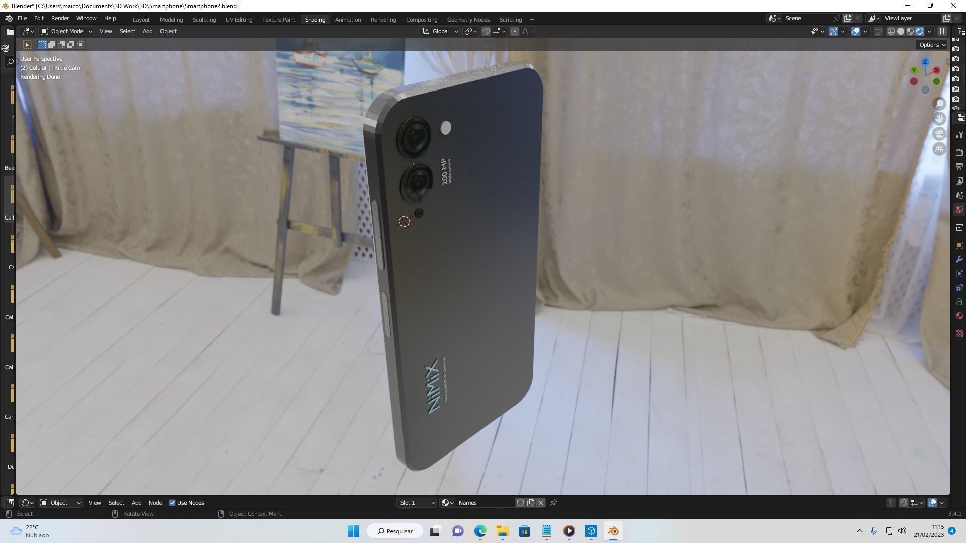Switch between perspective and orthographic view

(x=939, y=149)
